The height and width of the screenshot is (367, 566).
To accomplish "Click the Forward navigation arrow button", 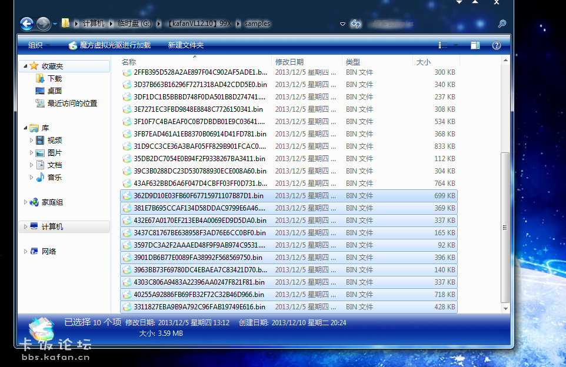I will [x=43, y=24].
